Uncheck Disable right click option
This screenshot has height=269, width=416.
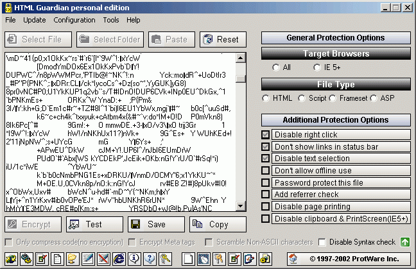(x=266, y=135)
